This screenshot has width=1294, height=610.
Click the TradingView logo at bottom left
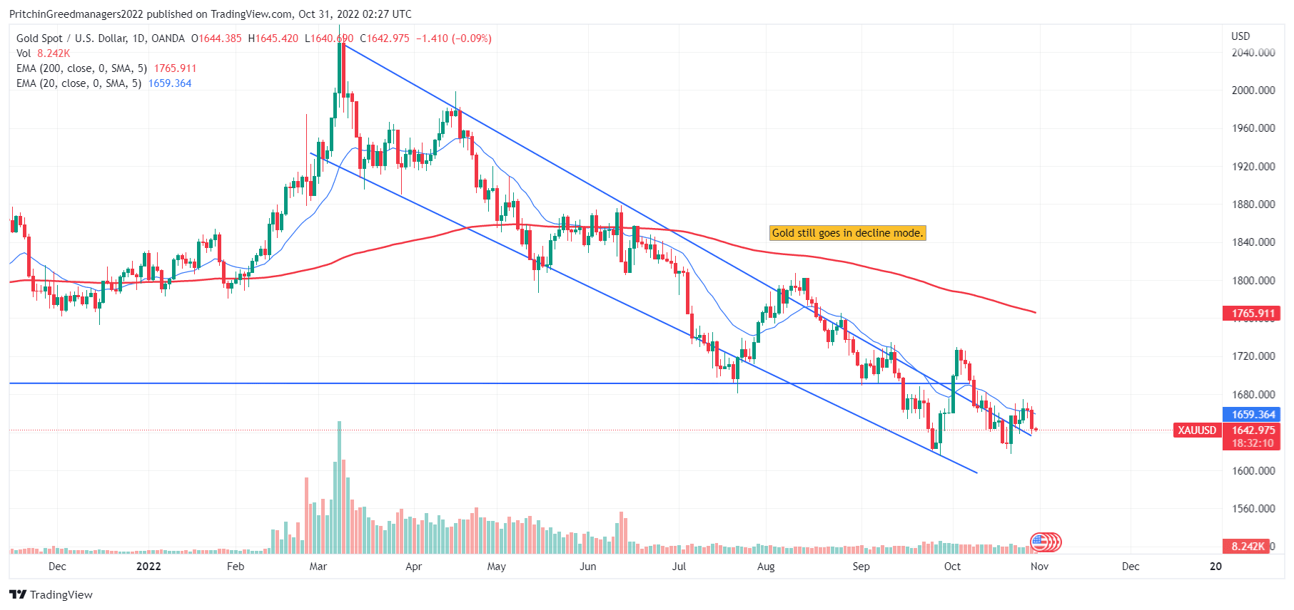pos(51,594)
